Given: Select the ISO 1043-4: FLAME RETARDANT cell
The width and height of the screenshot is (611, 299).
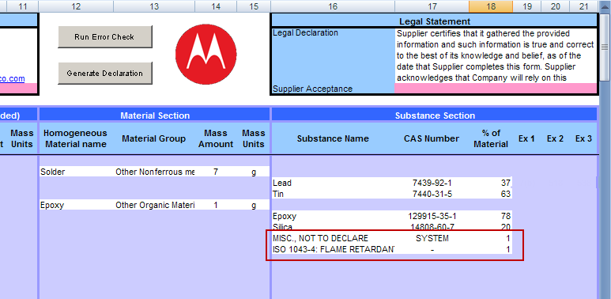Looking at the screenshot, I should pos(334,249).
